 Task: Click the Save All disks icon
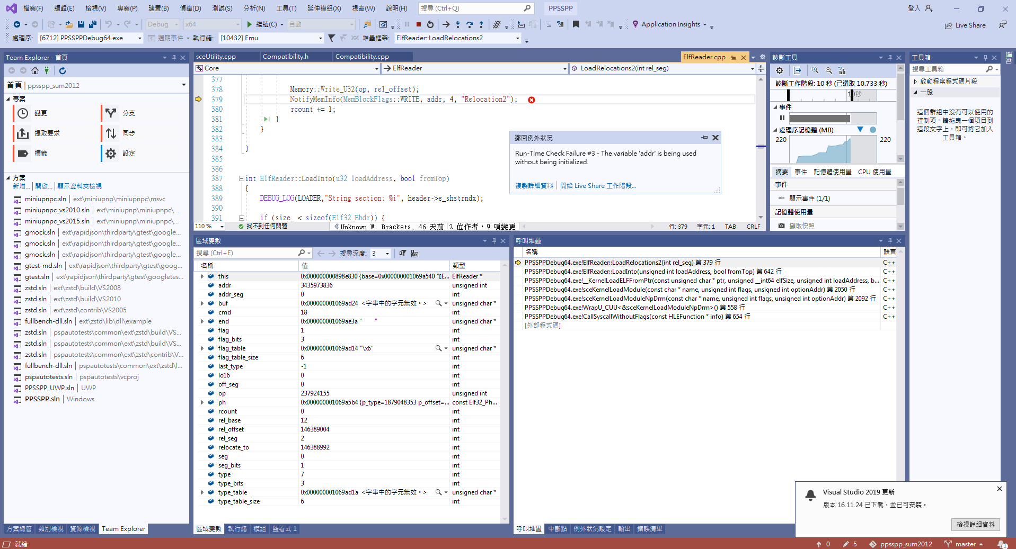click(x=92, y=24)
